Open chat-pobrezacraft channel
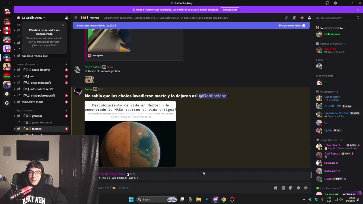 point(43,95)
